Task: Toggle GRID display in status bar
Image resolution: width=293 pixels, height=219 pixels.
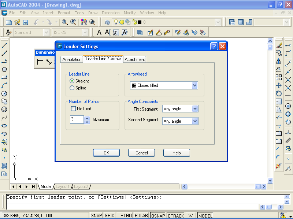Action: pos(110,216)
